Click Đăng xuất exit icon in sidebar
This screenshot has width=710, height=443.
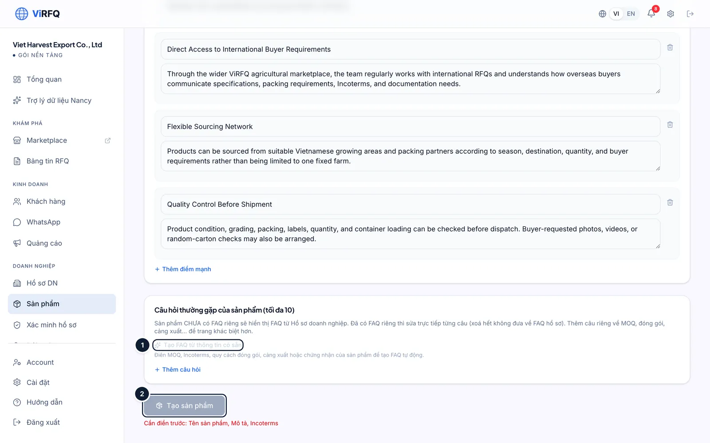tap(17, 422)
